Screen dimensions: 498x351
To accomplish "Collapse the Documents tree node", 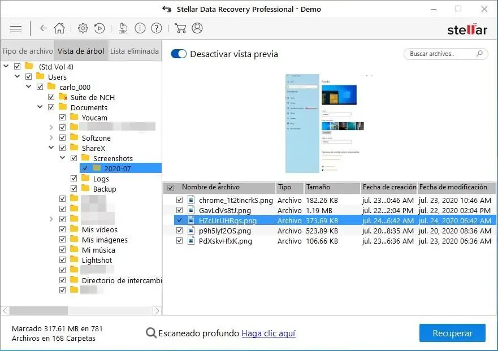I will tap(40, 107).
